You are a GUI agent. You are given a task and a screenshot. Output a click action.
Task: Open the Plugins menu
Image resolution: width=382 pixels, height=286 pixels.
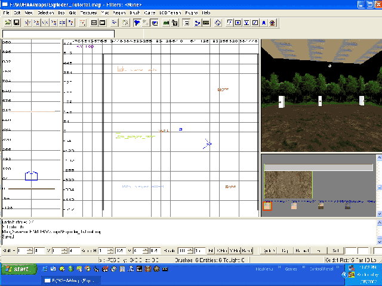pyautogui.click(x=192, y=13)
